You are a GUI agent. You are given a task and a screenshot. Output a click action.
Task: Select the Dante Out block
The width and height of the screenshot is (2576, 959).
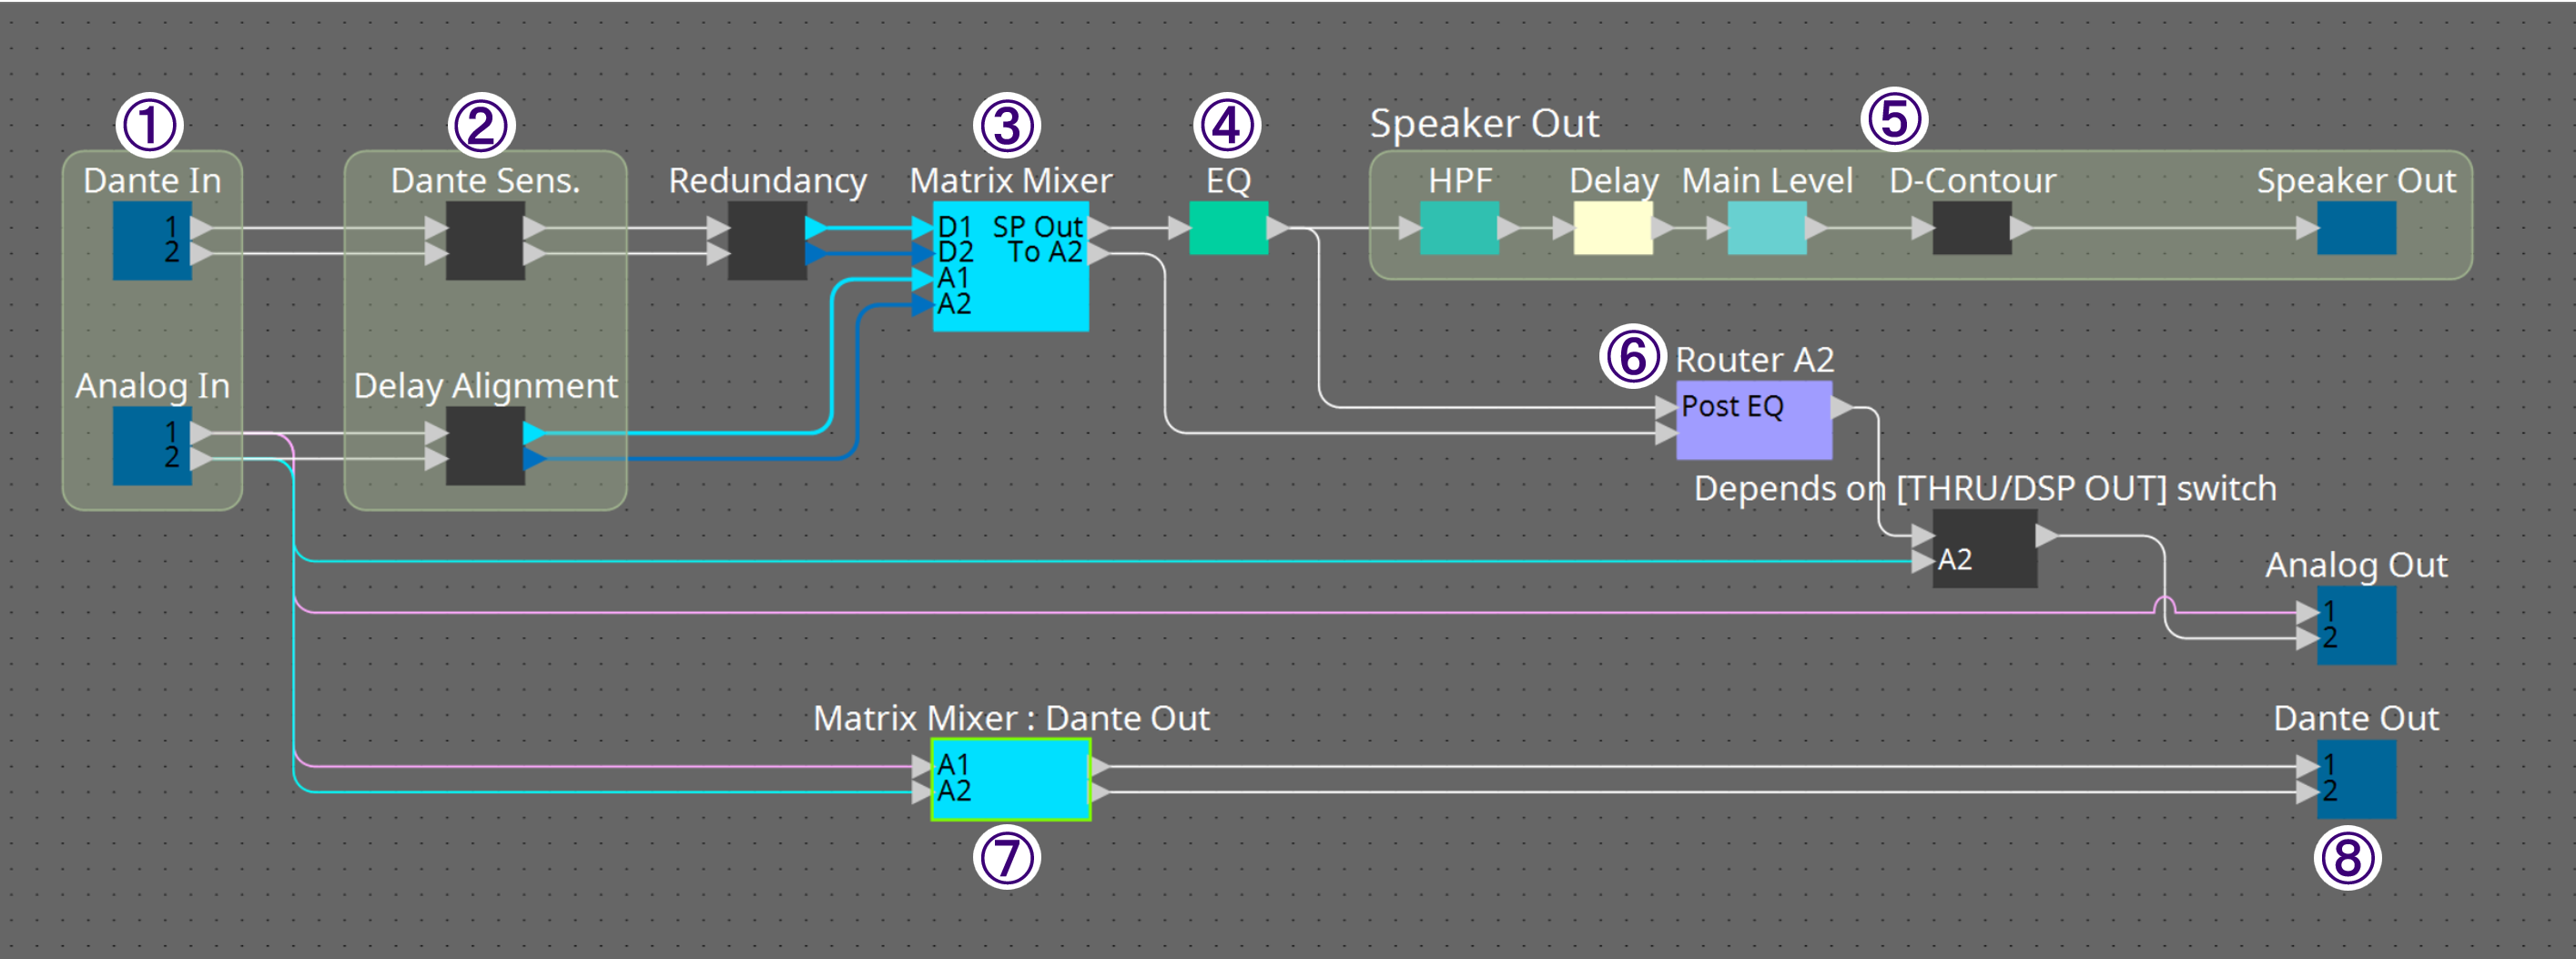(2358, 780)
